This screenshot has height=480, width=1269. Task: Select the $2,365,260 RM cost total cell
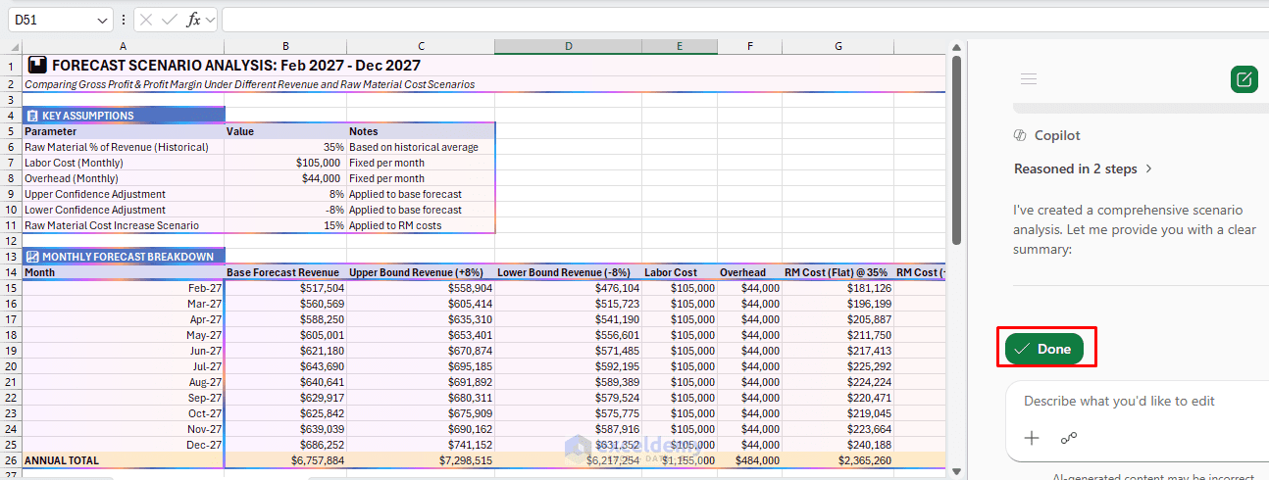coord(838,460)
